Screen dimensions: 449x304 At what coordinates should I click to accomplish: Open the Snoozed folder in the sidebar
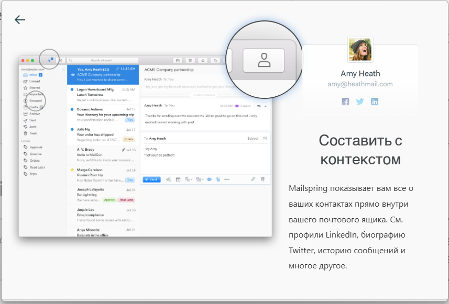(32, 100)
